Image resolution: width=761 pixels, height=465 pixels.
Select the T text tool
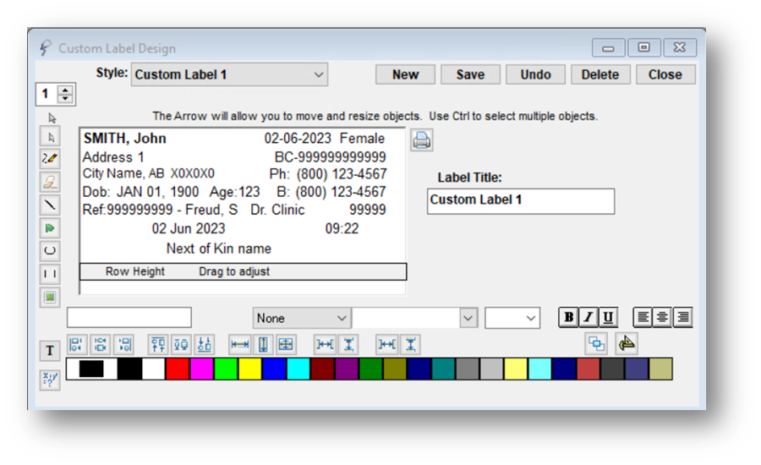pos(50,351)
